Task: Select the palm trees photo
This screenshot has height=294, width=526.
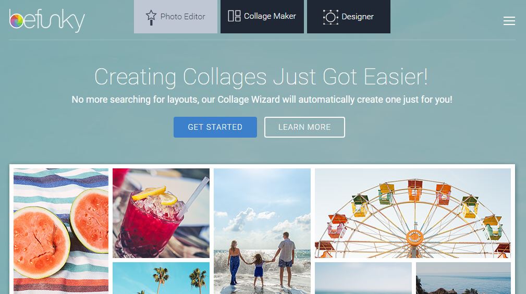Action: pos(161,278)
